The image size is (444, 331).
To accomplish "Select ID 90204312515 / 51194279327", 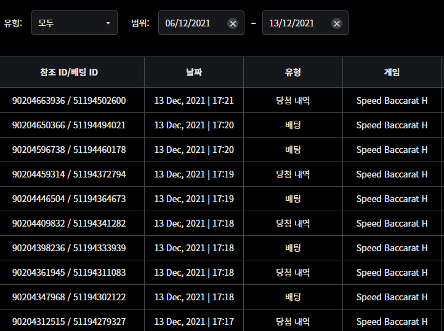I will (69, 322).
